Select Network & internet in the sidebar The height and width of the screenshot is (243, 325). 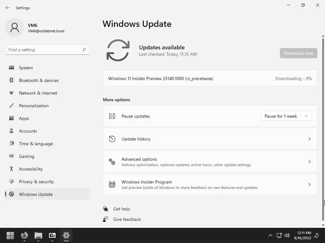pyautogui.click(x=48, y=93)
